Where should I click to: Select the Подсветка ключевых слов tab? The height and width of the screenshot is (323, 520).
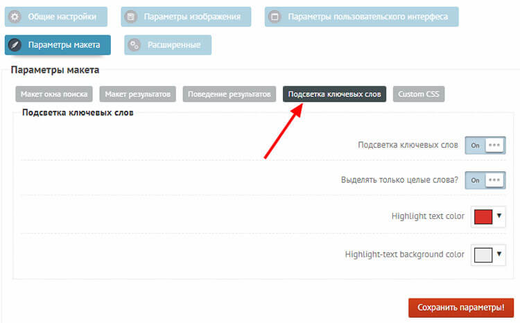[x=334, y=94]
